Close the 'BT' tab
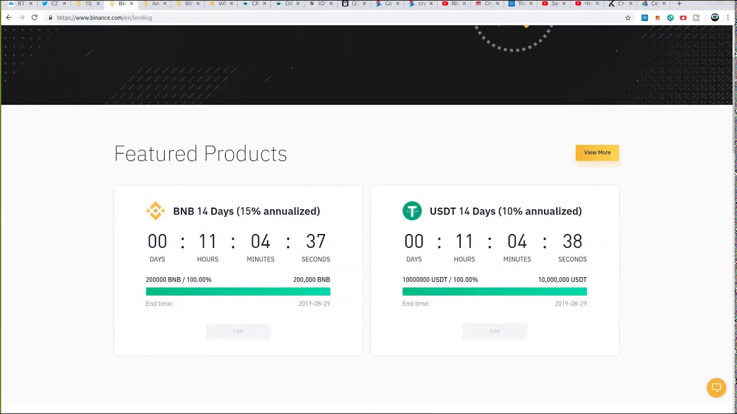Viewport: 737px width, 414px height. 31,3
